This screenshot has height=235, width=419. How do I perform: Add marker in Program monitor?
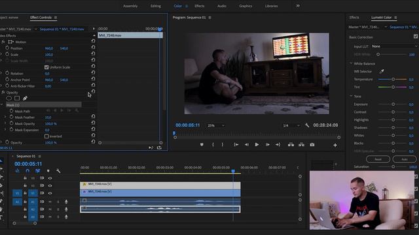point(202,145)
